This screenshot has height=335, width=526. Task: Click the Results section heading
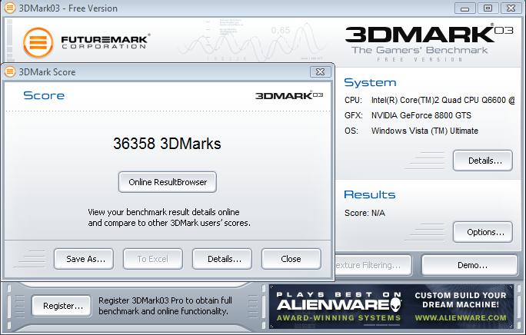(370, 194)
